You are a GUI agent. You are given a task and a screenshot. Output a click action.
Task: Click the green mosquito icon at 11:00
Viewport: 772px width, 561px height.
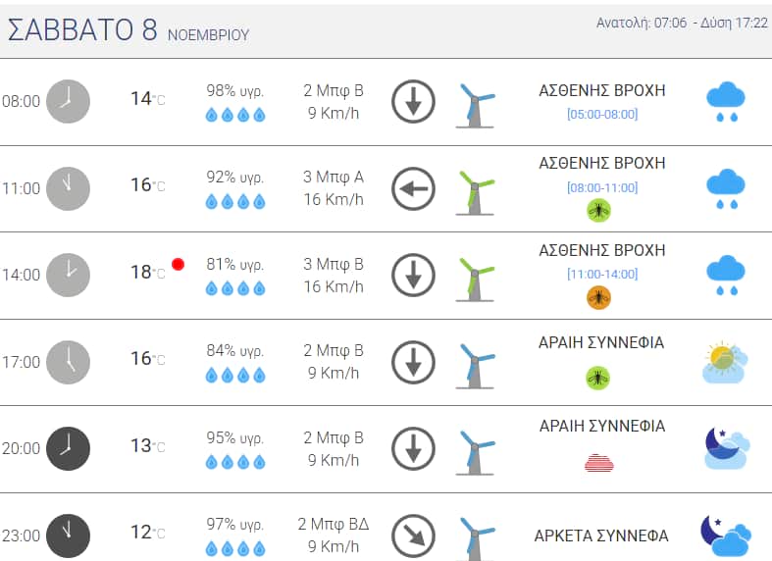coord(598,210)
